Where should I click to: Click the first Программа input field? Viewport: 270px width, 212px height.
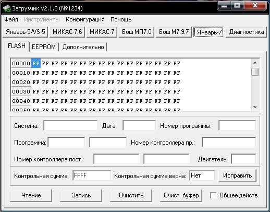tap(66, 142)
